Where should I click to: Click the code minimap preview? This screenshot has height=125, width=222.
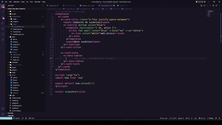point(213,14)
